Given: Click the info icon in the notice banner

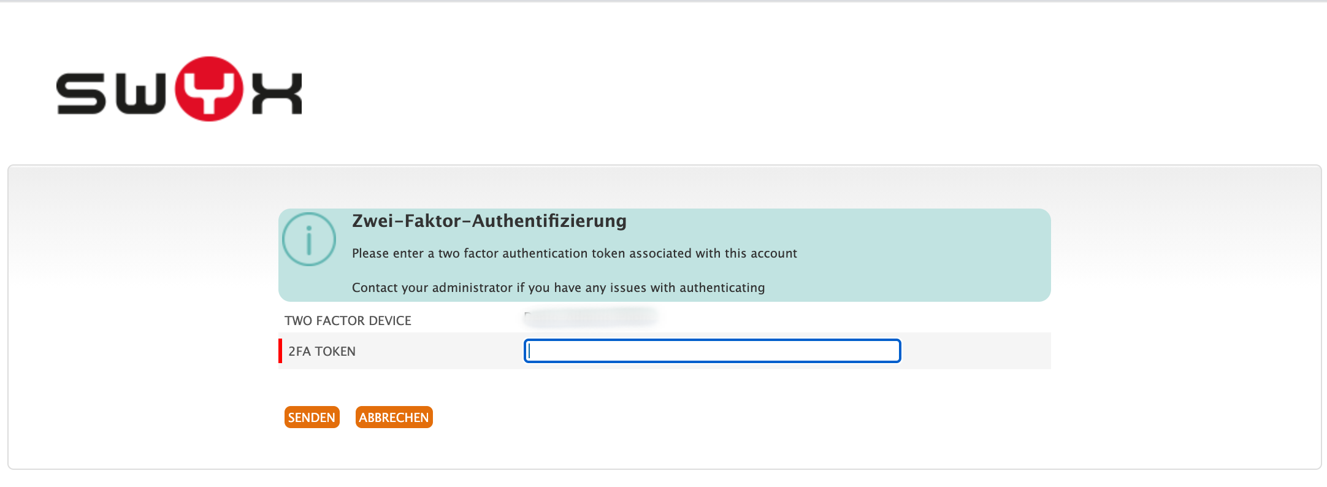Looking at the screenshot, I should (309, 239).
